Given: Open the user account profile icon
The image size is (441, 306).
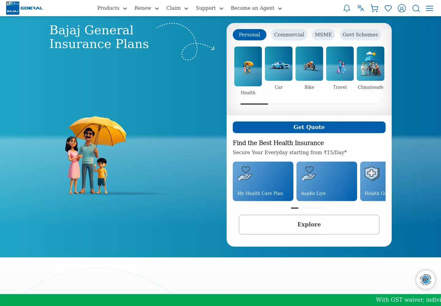Looking at the screenshot, I should pos(402,8).
